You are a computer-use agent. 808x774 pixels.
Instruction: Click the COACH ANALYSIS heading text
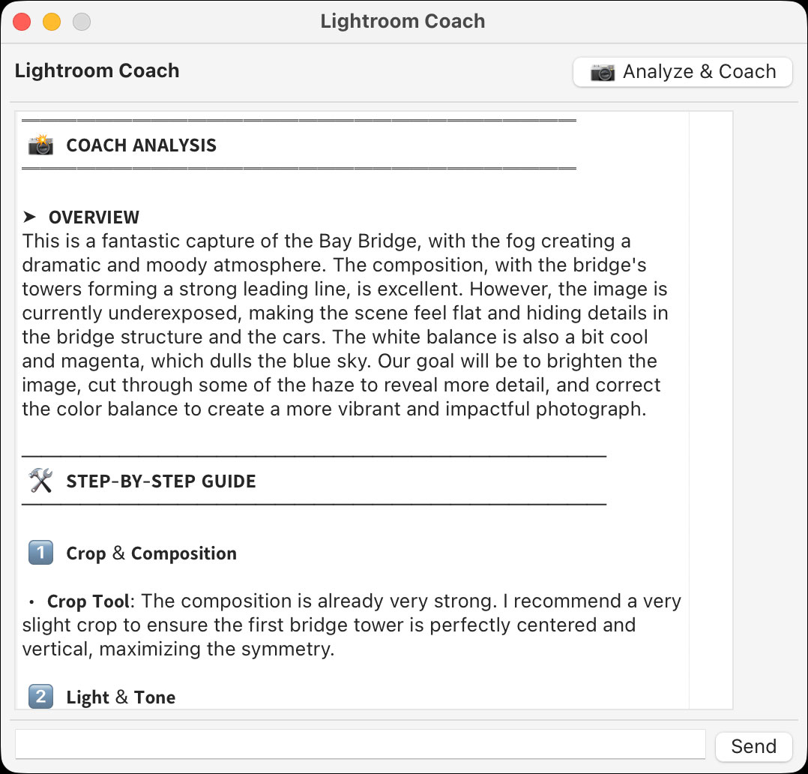(141, 145)
